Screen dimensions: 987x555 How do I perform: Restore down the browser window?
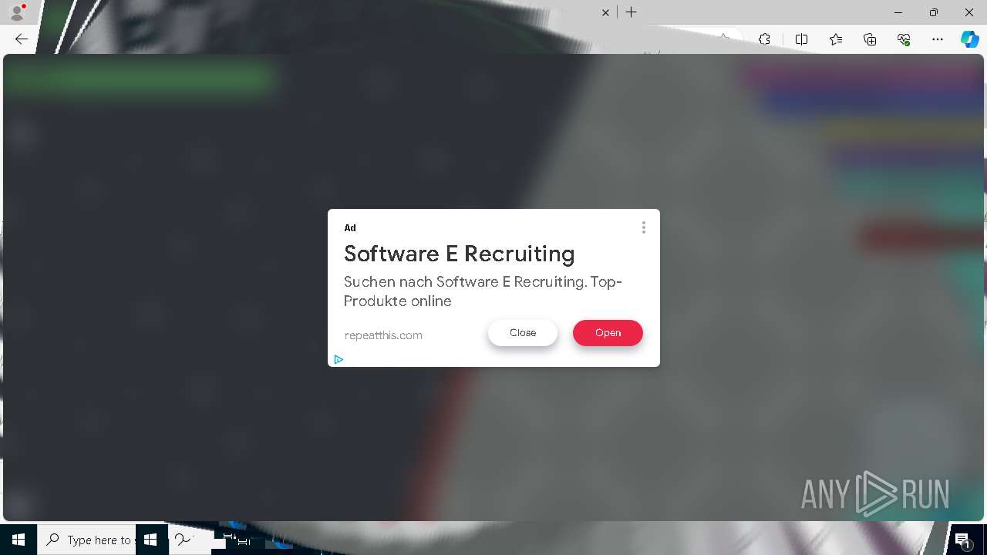point(934,12)
